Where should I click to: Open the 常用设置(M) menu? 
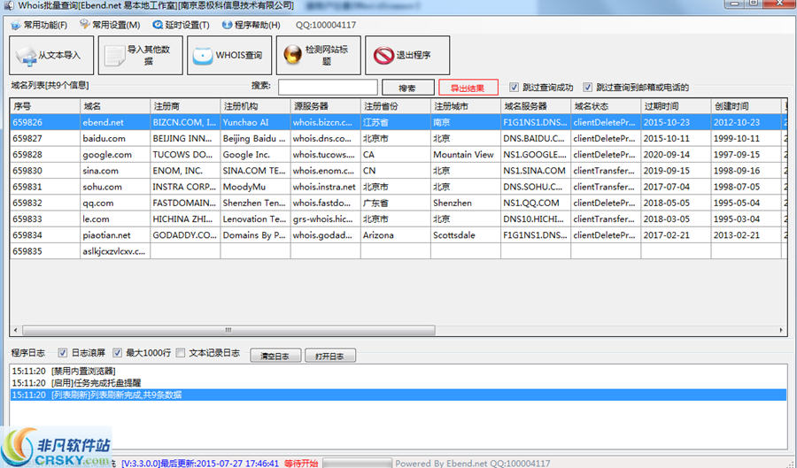tap(110, 25)
